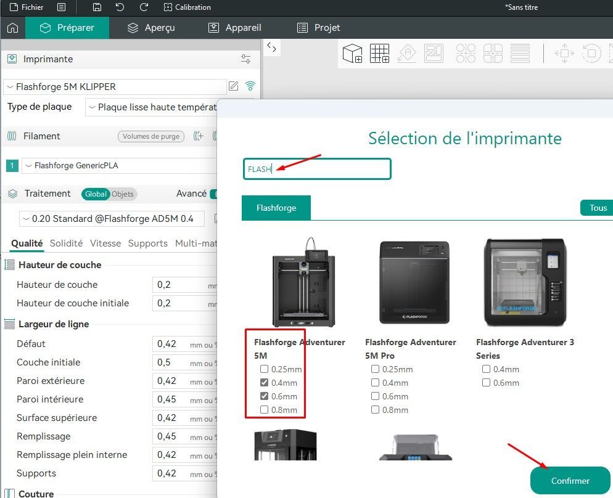Open printer settings sliders icon
This screenshot has width=613, height=498.
point(246,59)
